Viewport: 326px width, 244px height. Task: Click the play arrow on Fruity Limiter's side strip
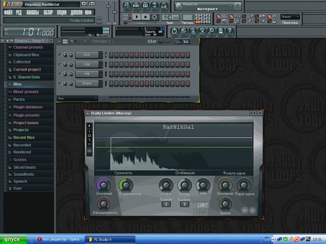click(89, 126)
